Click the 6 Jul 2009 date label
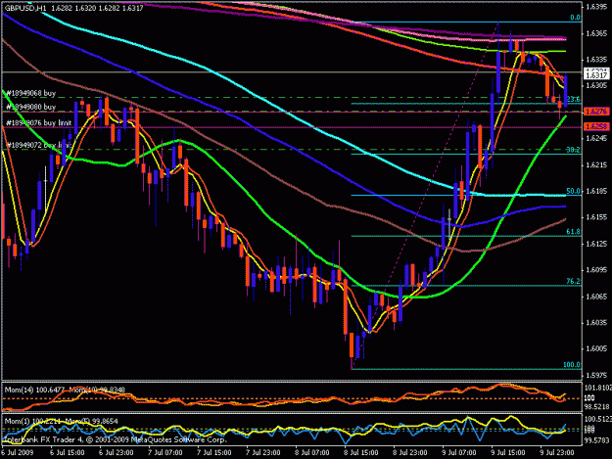 click(x=18, y=453)
